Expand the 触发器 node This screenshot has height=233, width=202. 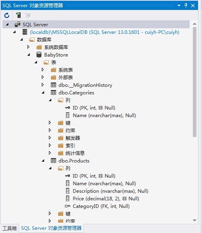coord(50,138)
